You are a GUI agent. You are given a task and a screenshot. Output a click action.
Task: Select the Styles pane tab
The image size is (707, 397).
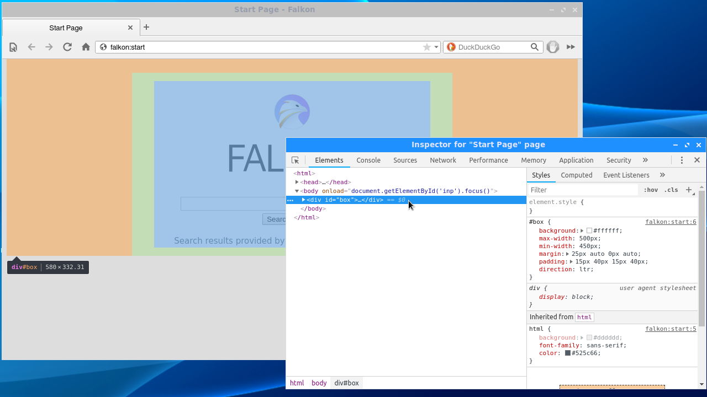541,175
